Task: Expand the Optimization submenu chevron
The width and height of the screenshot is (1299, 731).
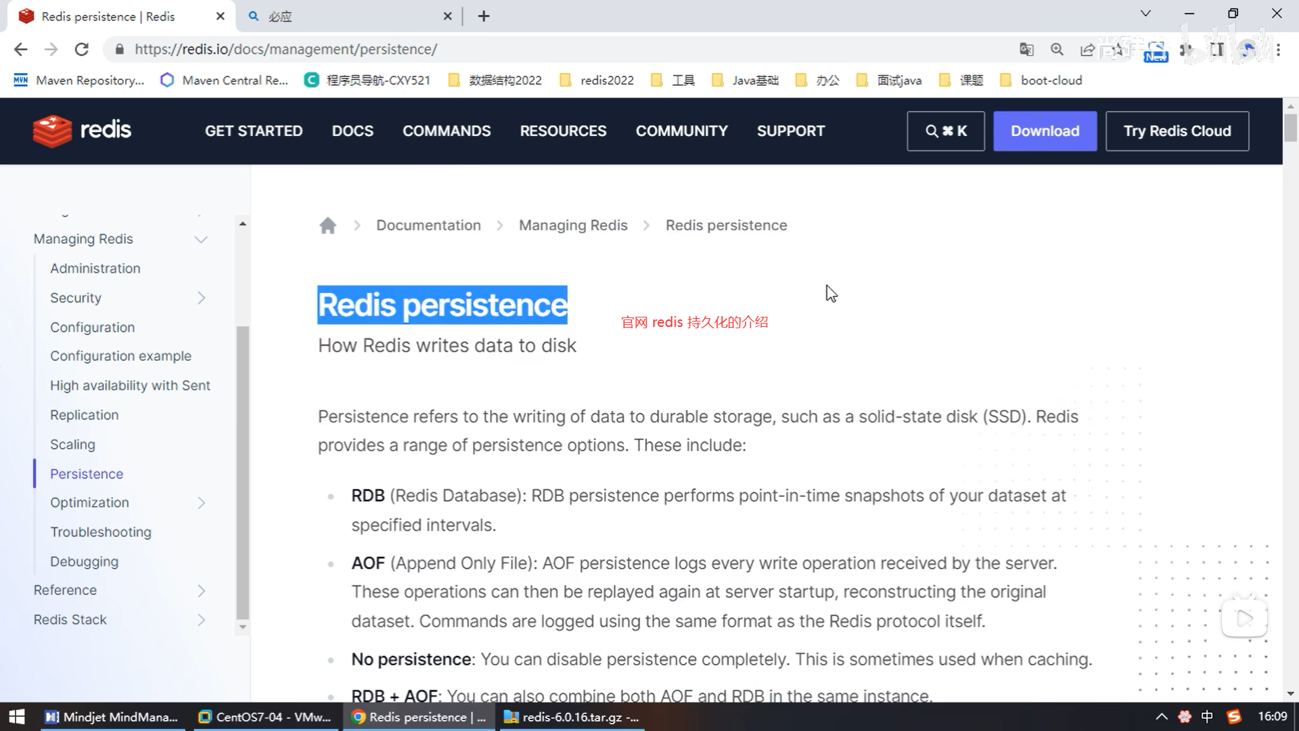Action: click(201, 503)
